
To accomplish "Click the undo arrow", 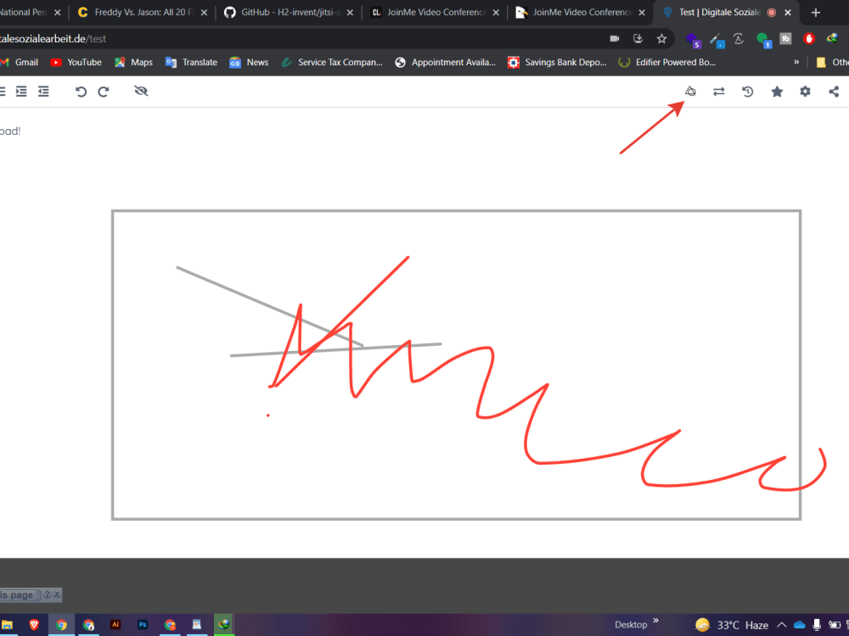I will pyautogui.click(x=81, y=92).
